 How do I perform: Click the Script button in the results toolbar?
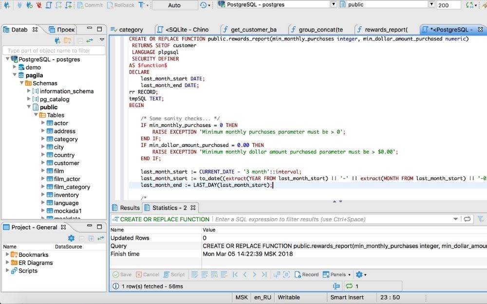pyautogui.click(x=174, y=274)
